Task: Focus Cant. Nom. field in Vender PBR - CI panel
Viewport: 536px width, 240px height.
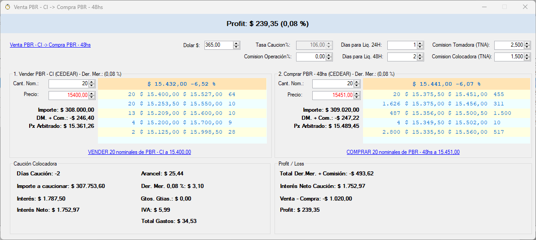Action: pos(68,83)
